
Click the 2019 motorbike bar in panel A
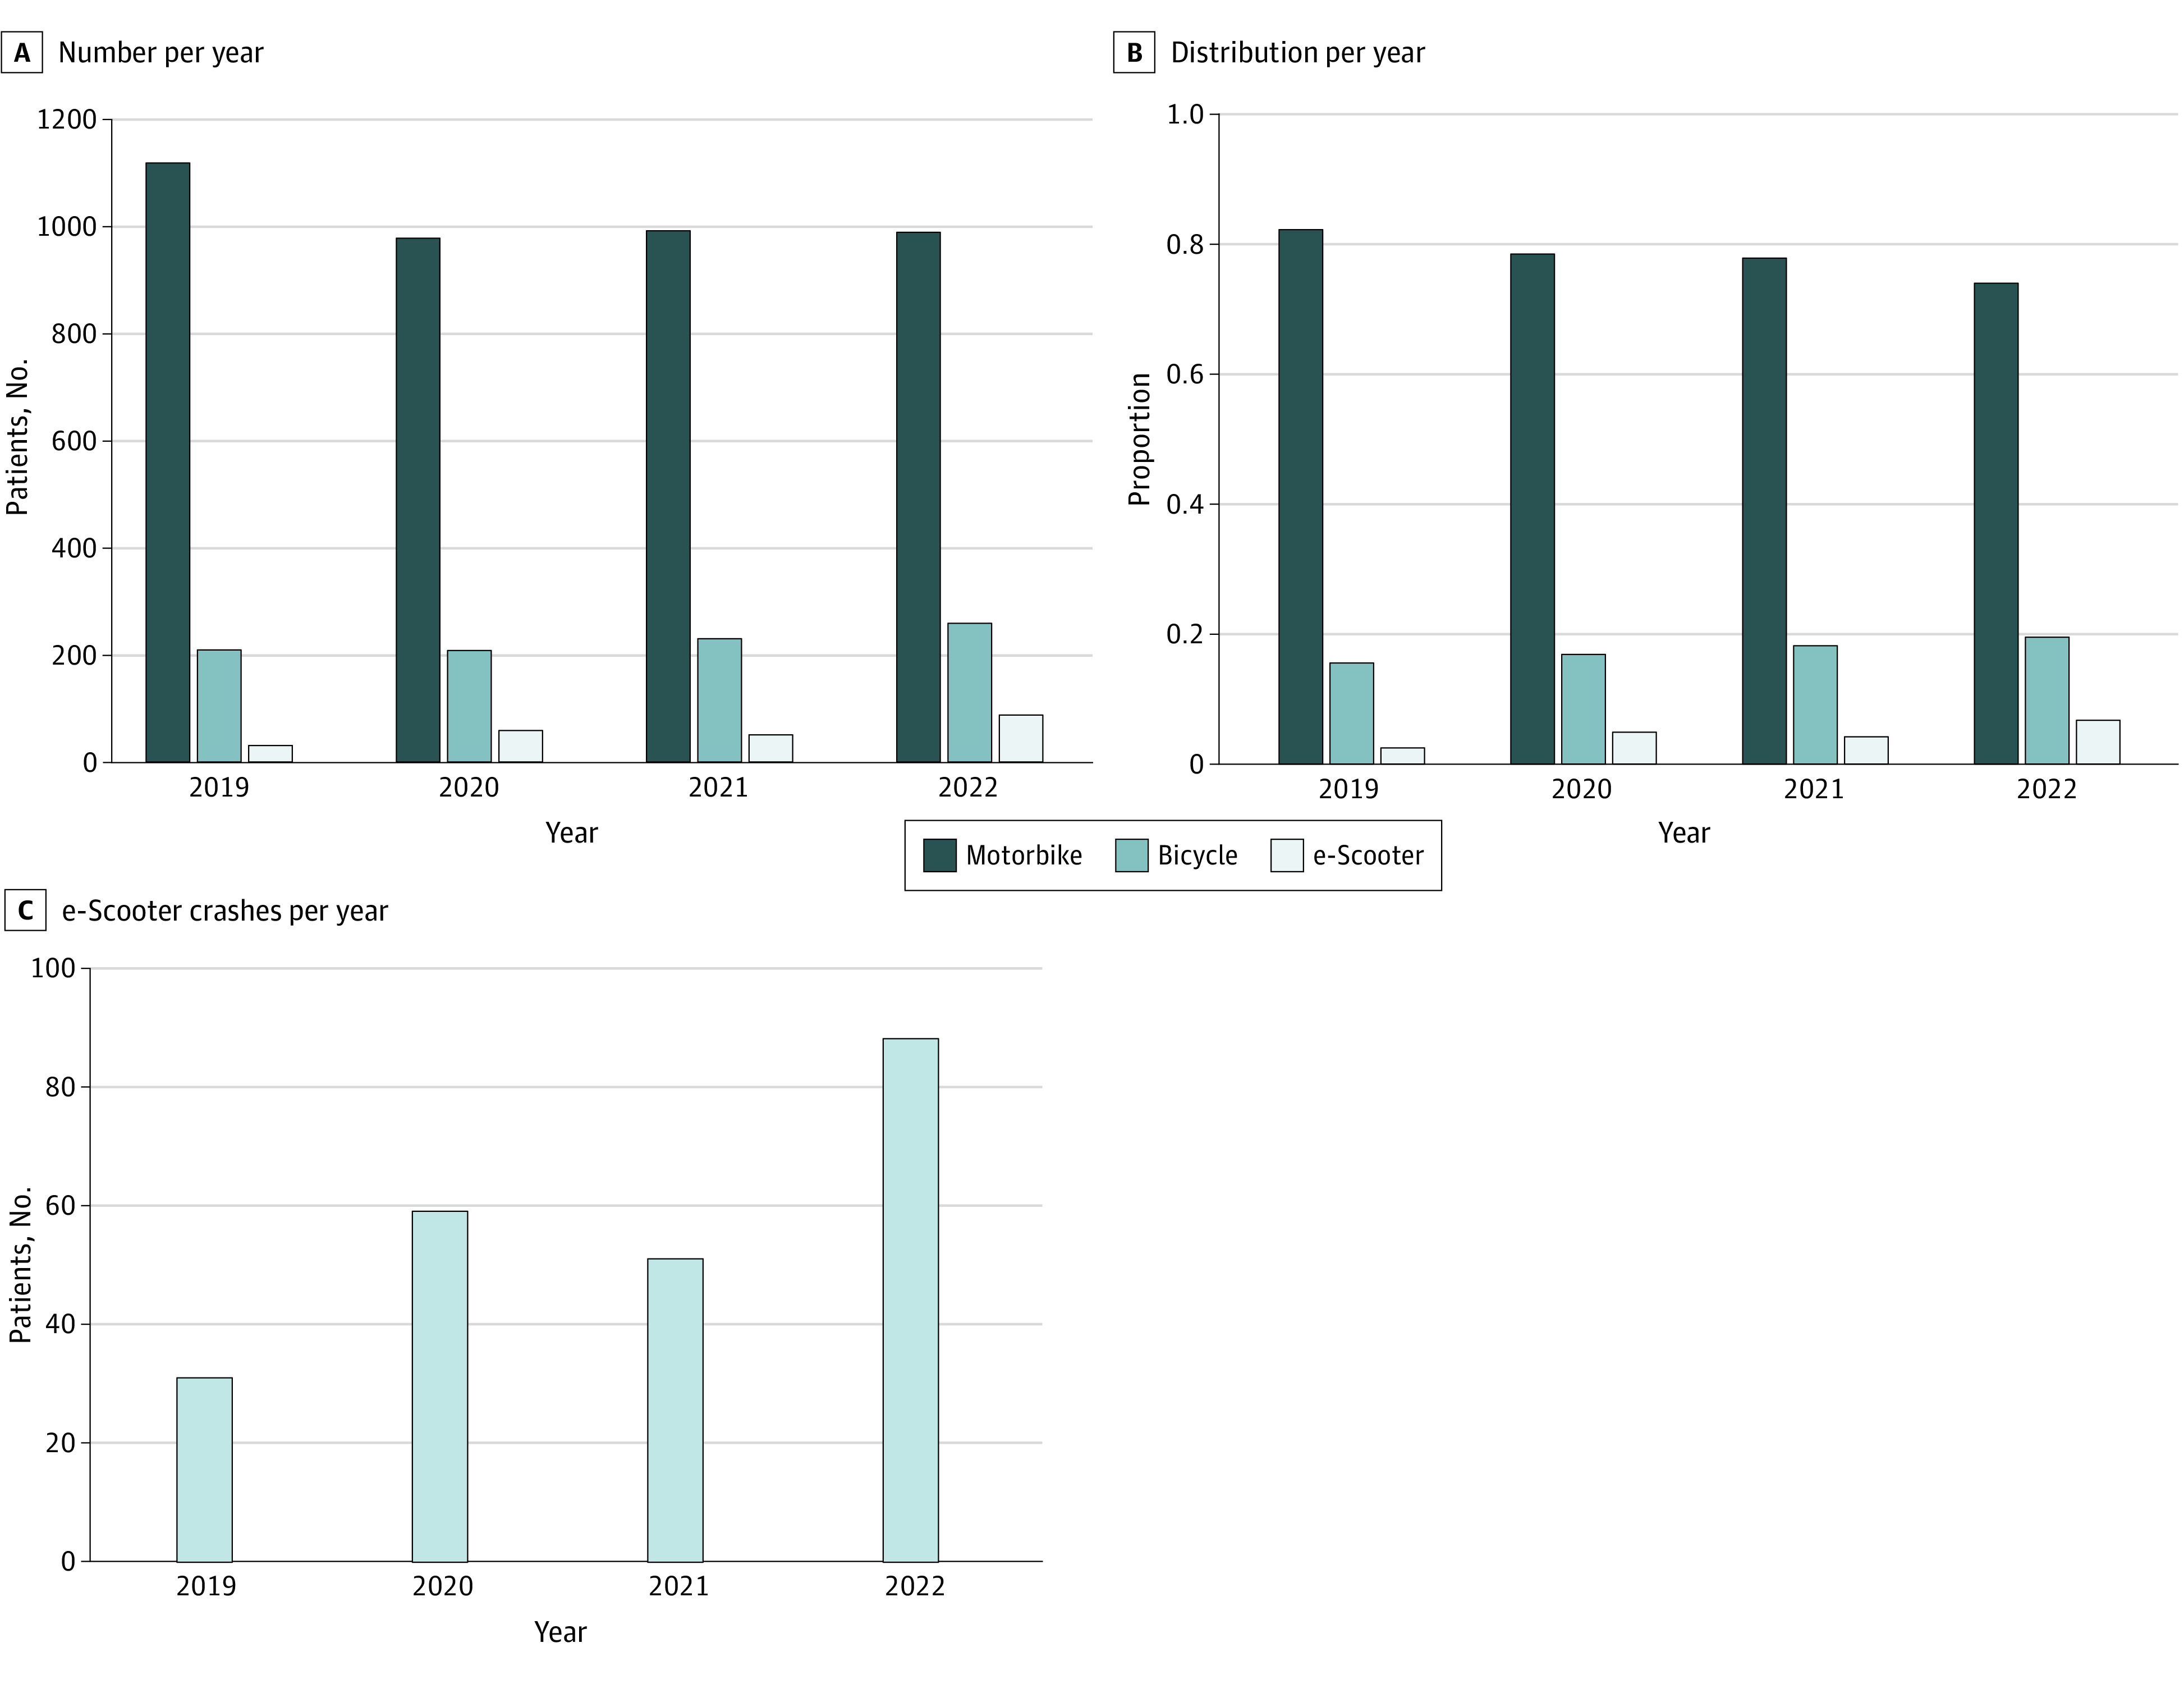tap(168, 463)
